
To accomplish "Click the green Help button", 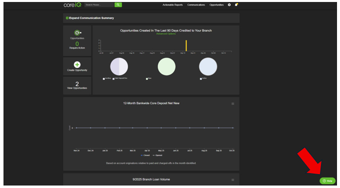I will click(328, 181).
